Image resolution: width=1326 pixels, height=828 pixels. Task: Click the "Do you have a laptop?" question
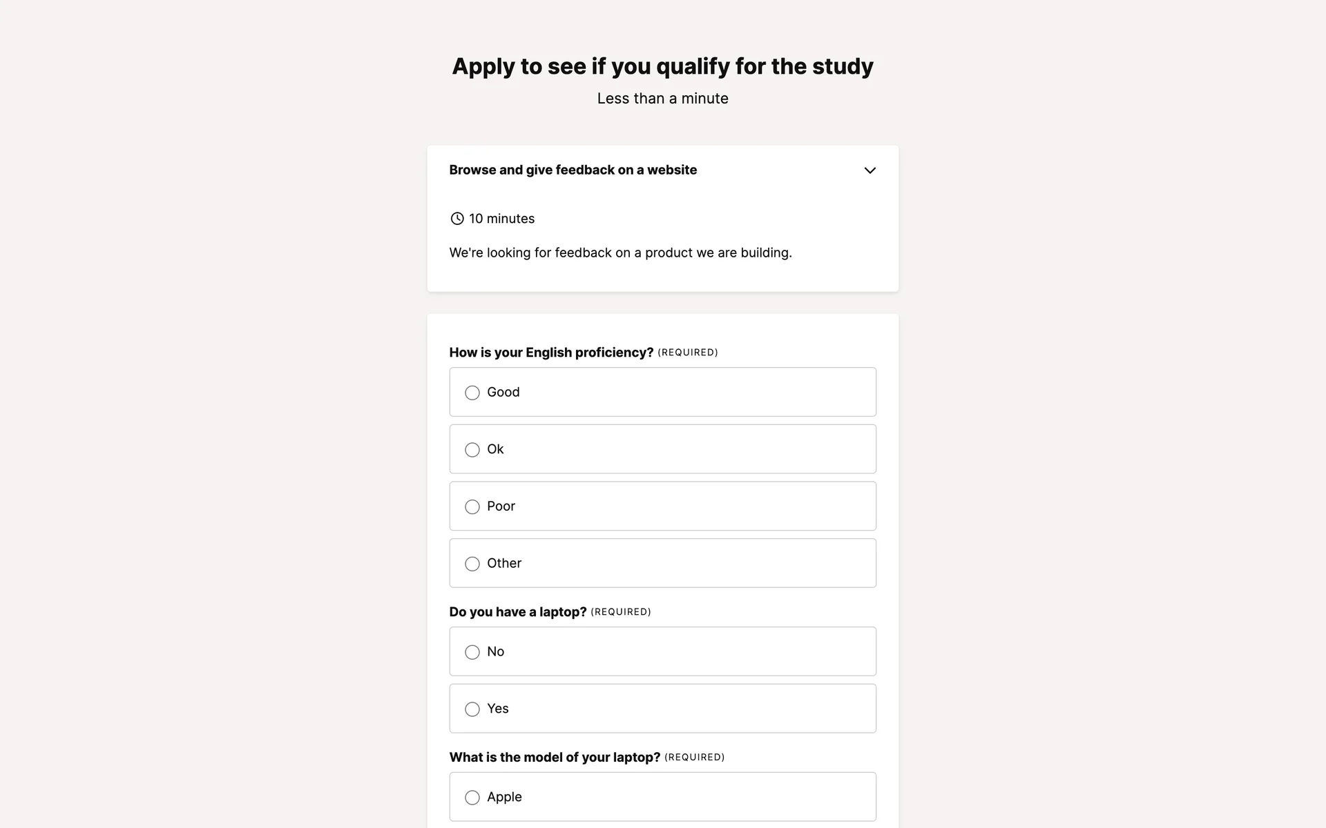click(x=517, y=612)
